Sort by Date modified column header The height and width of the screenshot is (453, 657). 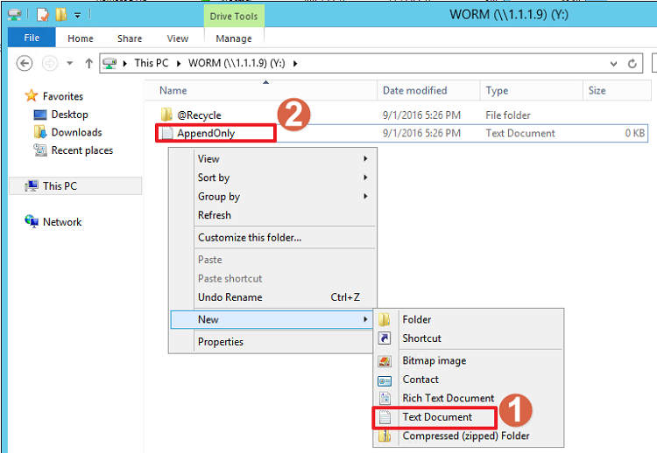pyautogui.click(x=414, y=91)
